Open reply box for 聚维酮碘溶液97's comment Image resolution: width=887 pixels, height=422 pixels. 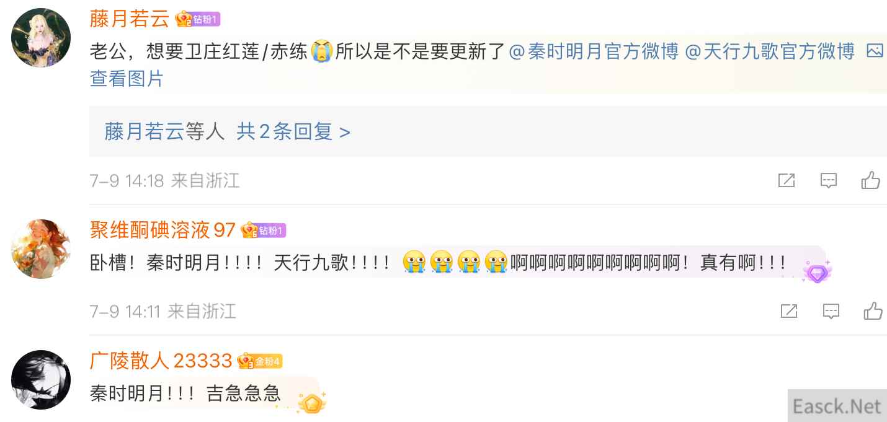(831, 311)
